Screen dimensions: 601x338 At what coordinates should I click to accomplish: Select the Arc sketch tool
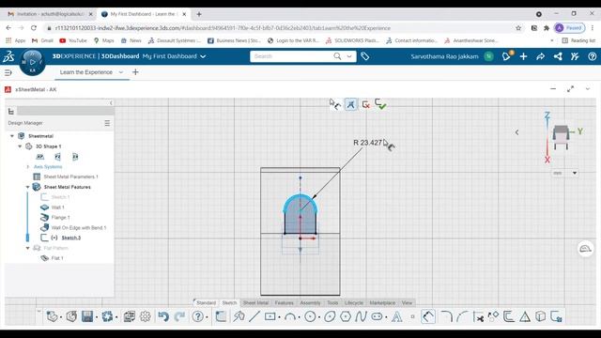[290, 316]
